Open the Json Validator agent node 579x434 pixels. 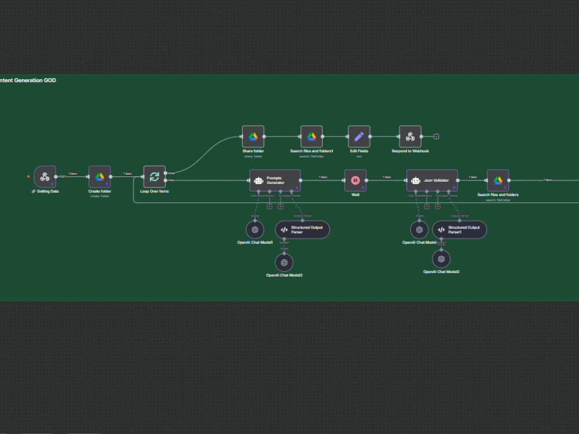432,181
